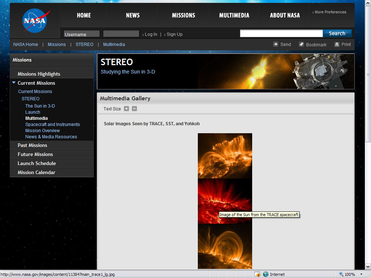Open the Mission Overview link
The width and height of the screenshot is (371, 278).
[43, 130]
